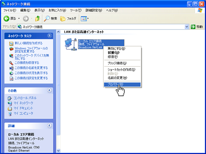Click この接続の名前を変更する link
Image resolution: width=206 pixels, height=154 pixels.
point(31,68)
